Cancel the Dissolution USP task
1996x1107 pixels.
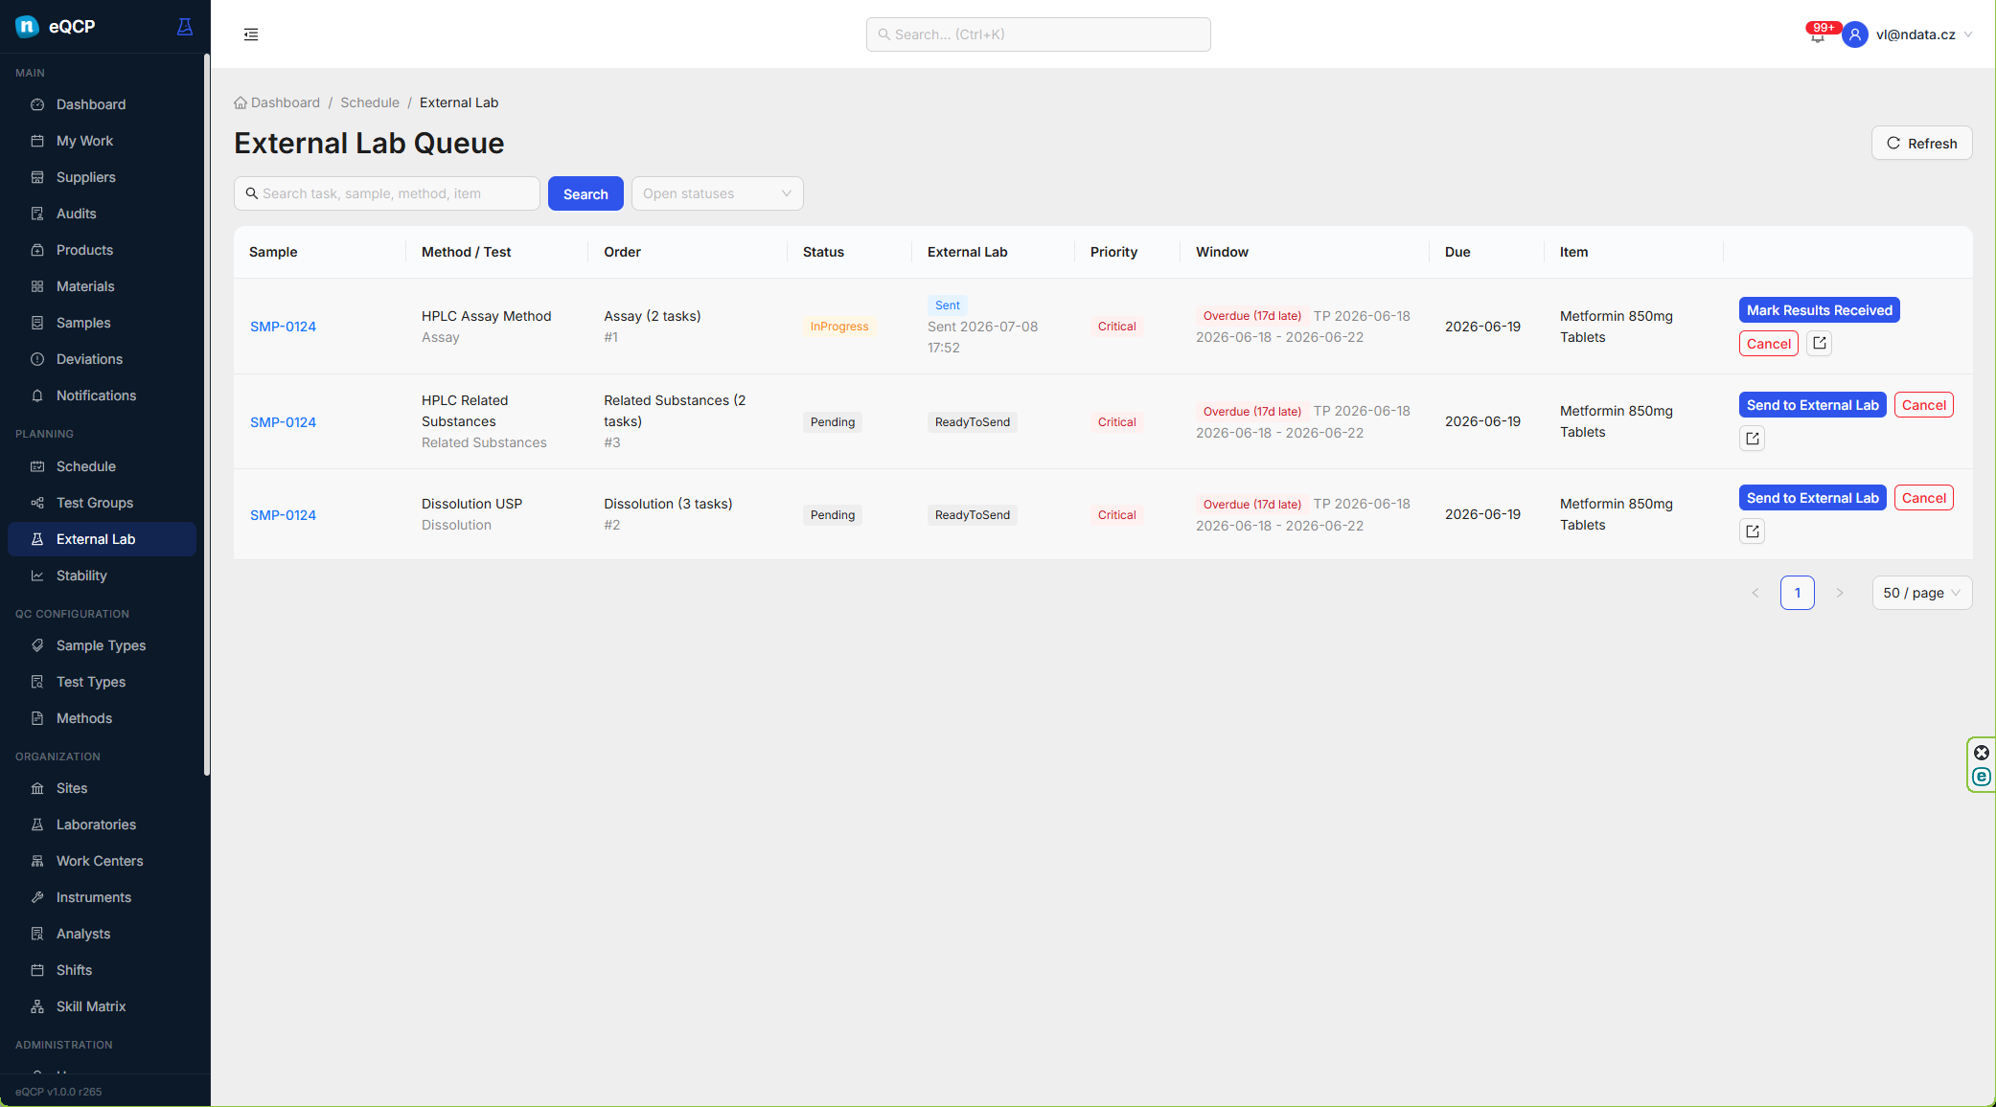click(1923, 498)
